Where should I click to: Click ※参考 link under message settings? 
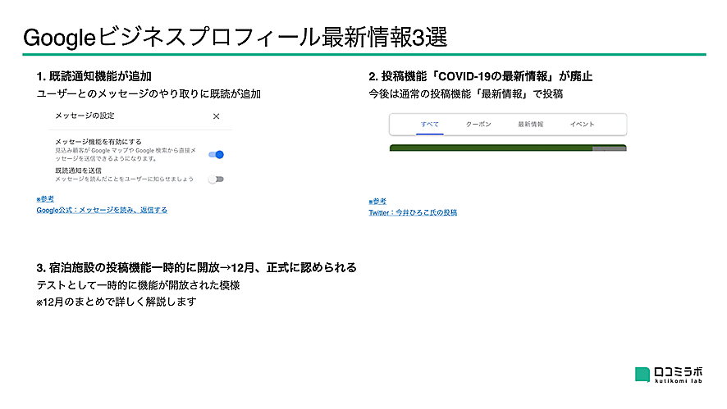pyautogui.click(x=45, y=199)
